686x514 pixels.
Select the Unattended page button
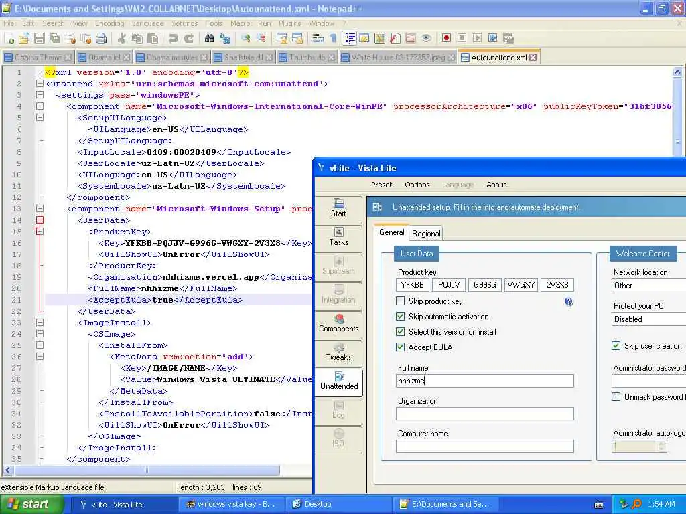338,381
